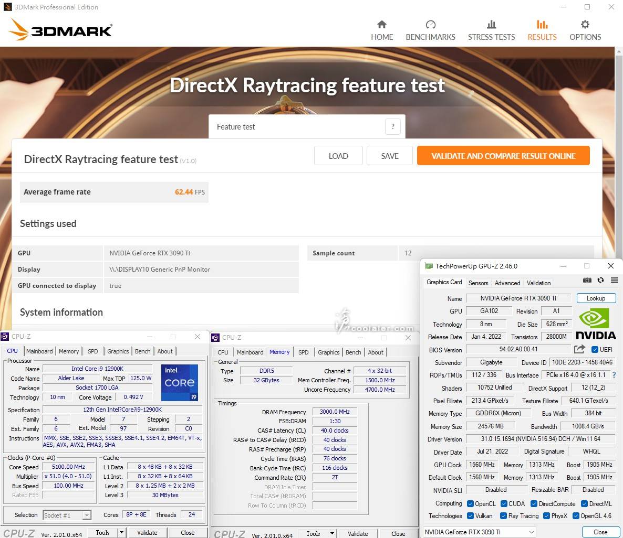Open the RESULTS section
Image resolution: width=623 pixels, height=538 pixels.
(x=542, y=30)
